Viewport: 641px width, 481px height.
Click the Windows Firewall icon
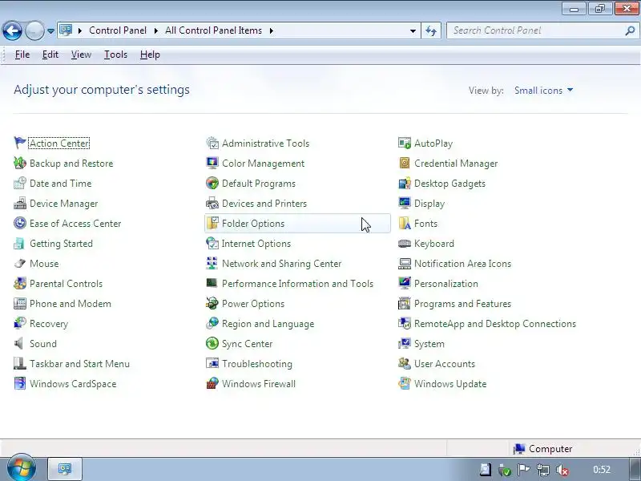click(x=212, y=384)
